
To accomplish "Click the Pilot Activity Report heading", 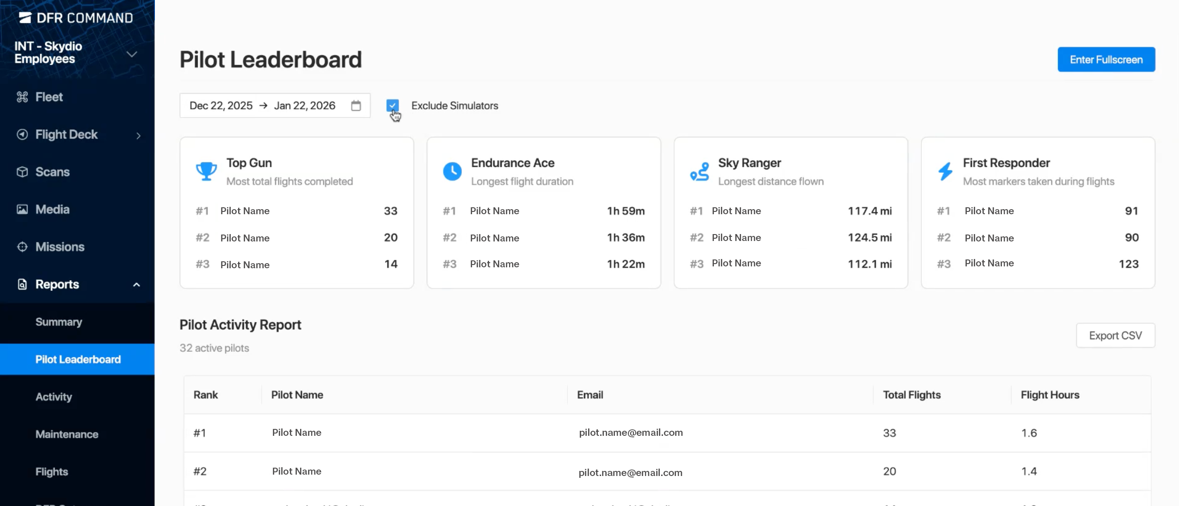I will (240, 325).
